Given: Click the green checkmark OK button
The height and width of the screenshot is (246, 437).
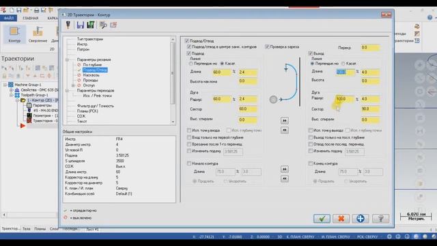Looking at the screenshot, I should 322,219.
